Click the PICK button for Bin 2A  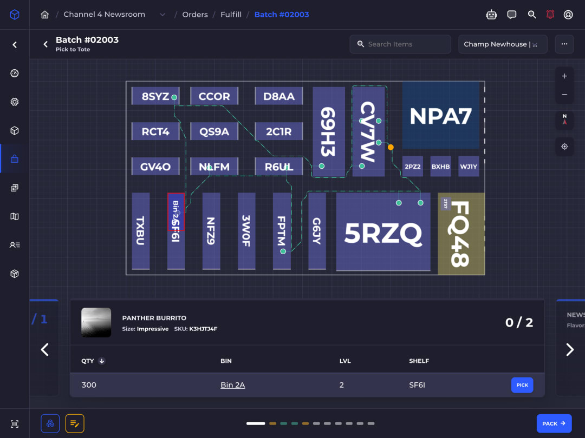click(522, 385)
